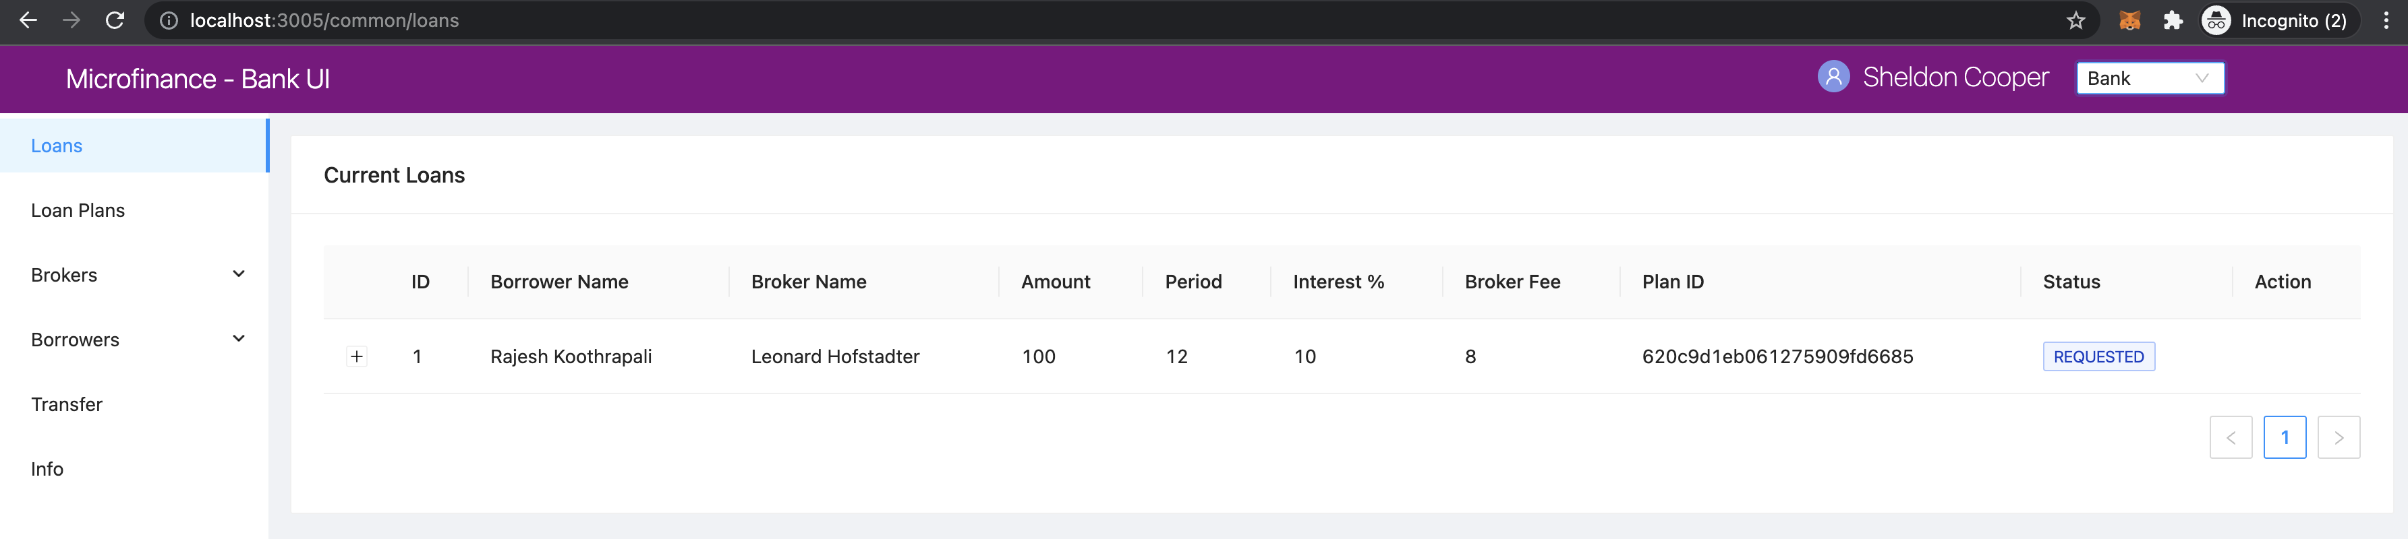
Task: Go to the next page of loans
Action: pos(2338,437)
